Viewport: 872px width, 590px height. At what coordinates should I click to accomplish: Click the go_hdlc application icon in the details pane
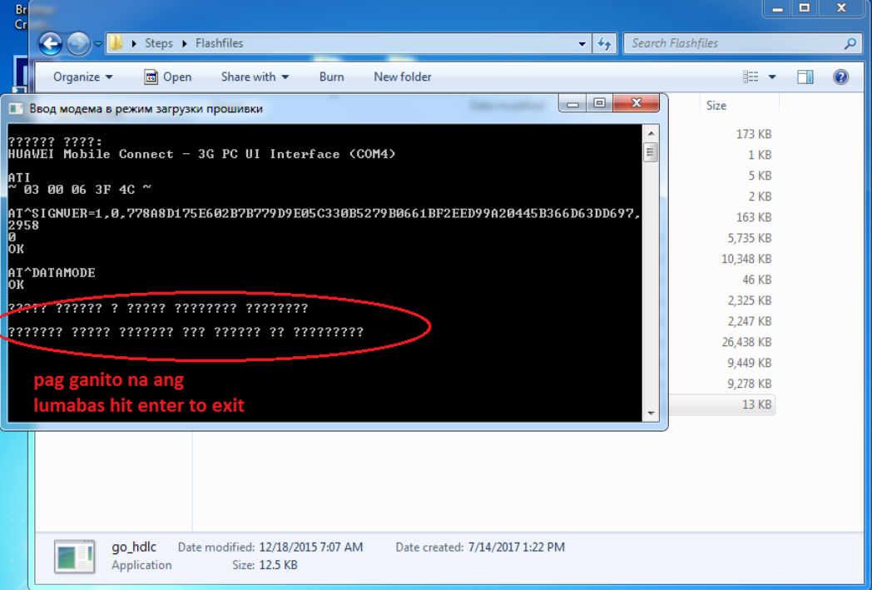pyautogui.click(x=74, y=554)
